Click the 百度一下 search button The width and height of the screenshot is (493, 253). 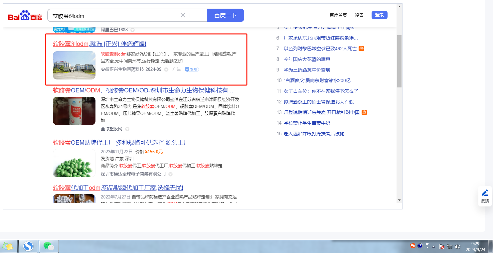click(x=225, y=15)
